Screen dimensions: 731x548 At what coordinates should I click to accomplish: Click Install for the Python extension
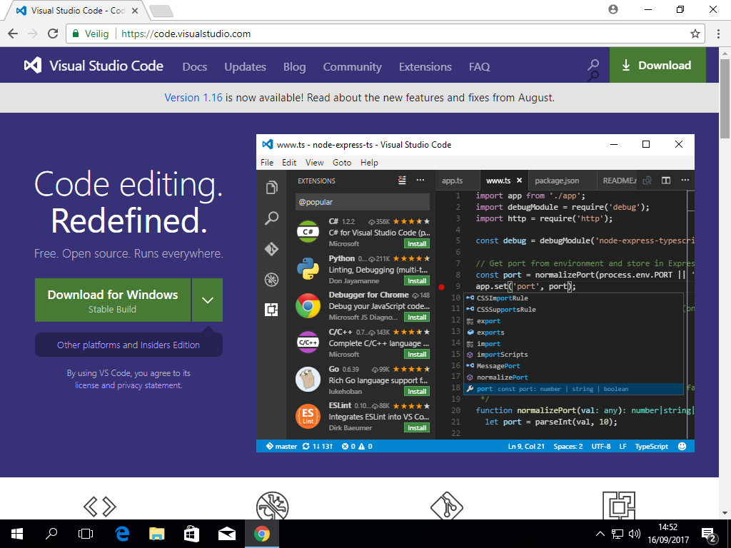tap(417, 281)
